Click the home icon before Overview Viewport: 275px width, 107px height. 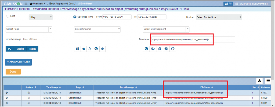coord(31,4)
